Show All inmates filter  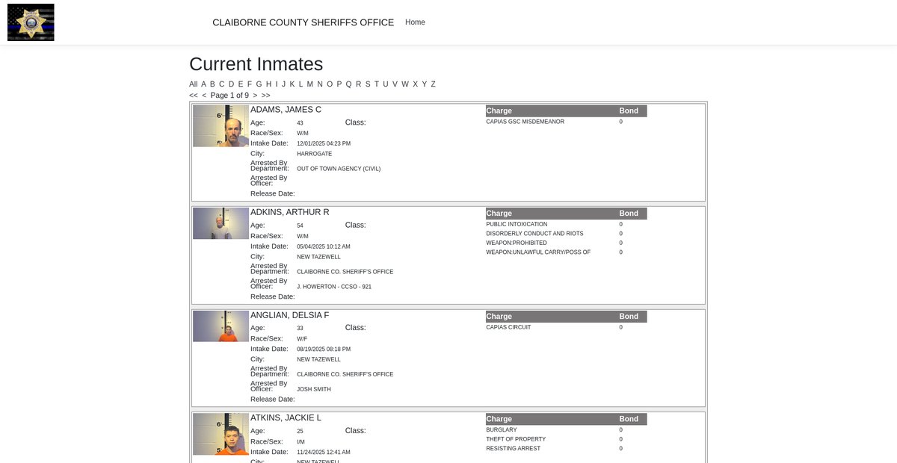click(x=193, y=84)
